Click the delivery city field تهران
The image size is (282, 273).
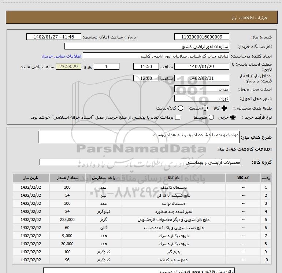tap(201, 98)
